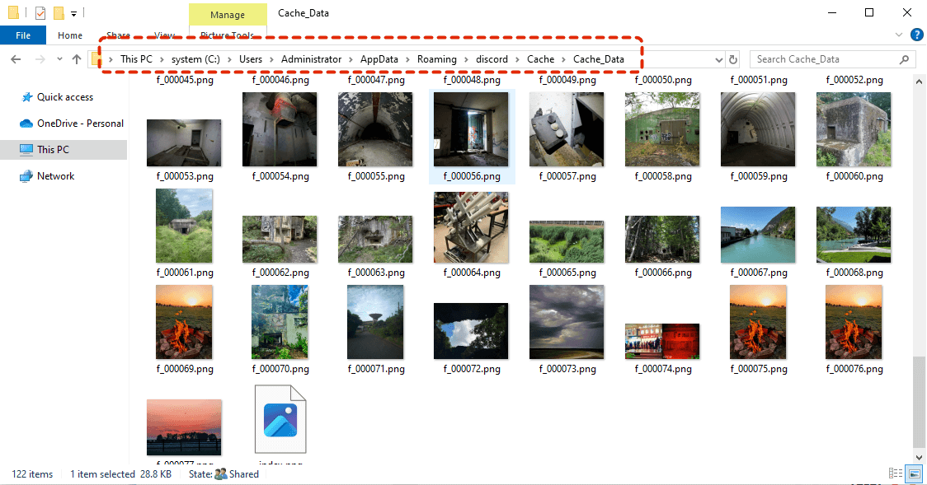Open subfolder chevron after AppData breadcrumb
The width and height of the screenshot is (927, 485).
coord(407,59)
